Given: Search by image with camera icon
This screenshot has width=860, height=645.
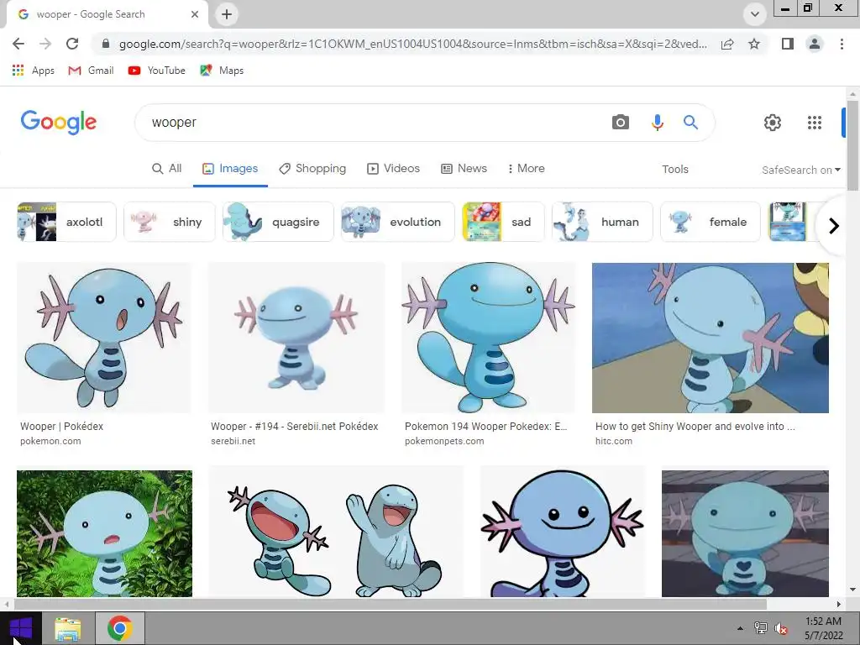Looking at the screenshot, I should [x=621, y=122].
